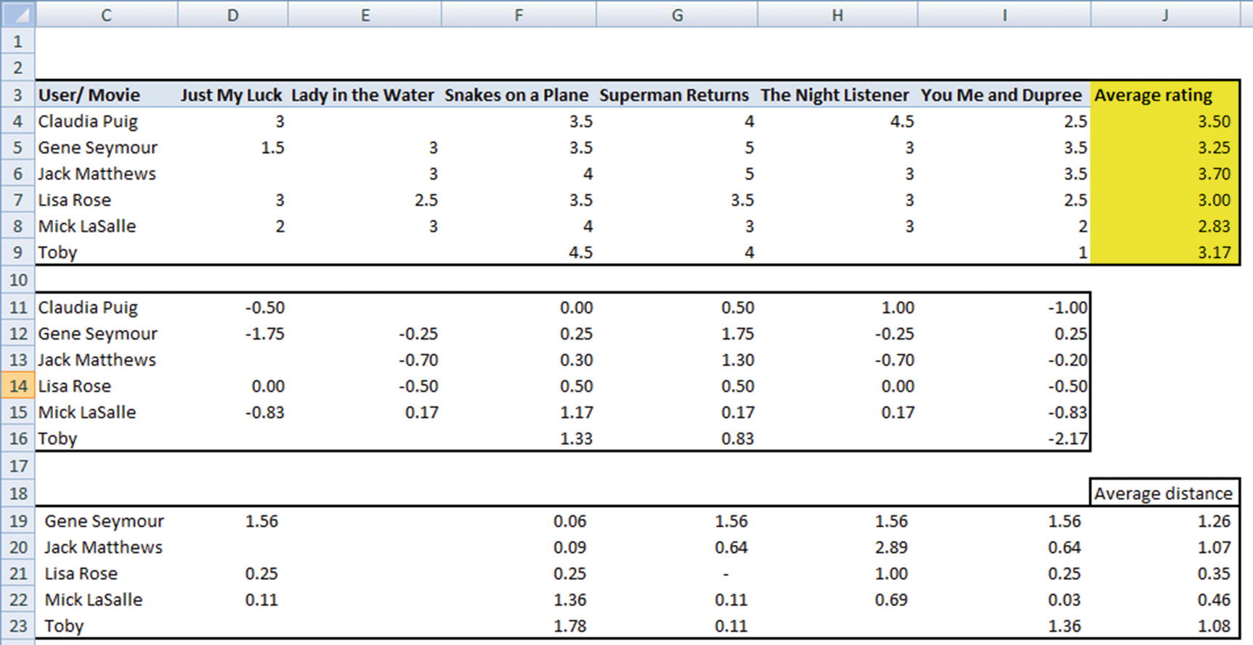The width and height of the screenshot is (1253, 645).
Task: Click average distance value 1.26
Action: point(1214,521)
